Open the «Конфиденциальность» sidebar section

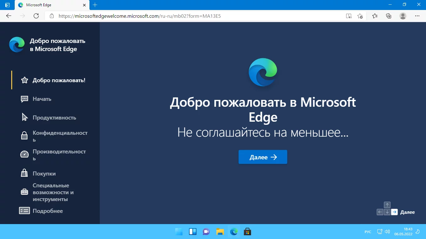55,136
